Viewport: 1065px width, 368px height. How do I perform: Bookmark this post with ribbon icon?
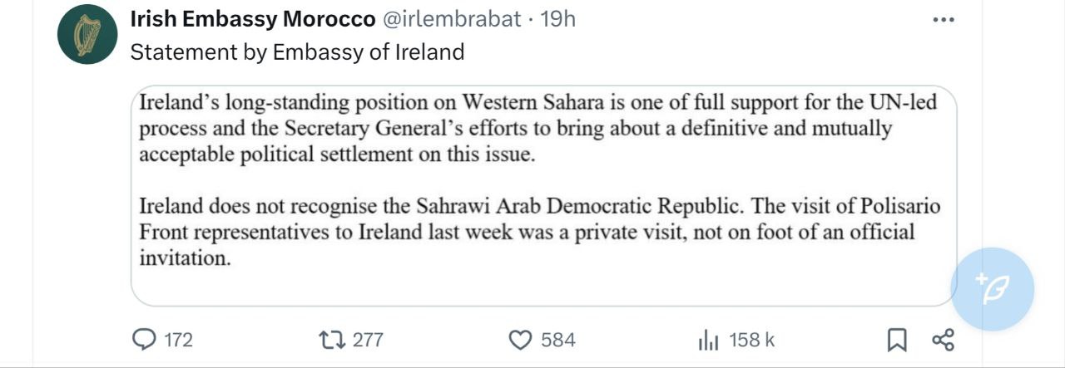click(897, 340)
